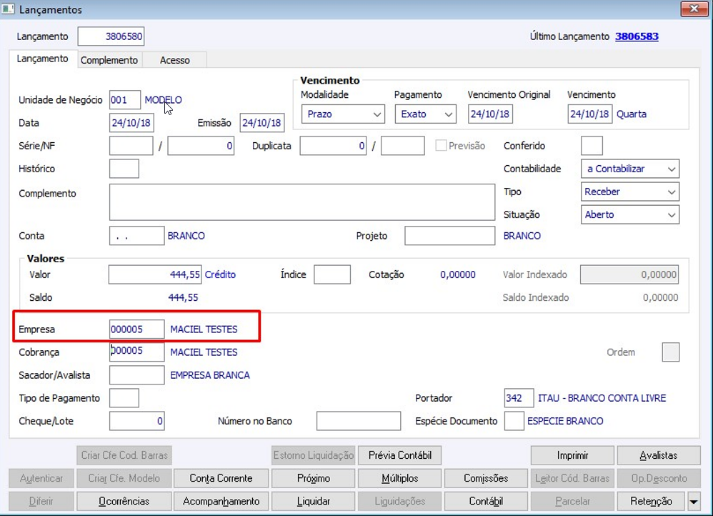The height and width of the screenshot is (516, 713).
Task: Open the Modalidade dropdown showing Prazo
Action: [x=343, y=114]
